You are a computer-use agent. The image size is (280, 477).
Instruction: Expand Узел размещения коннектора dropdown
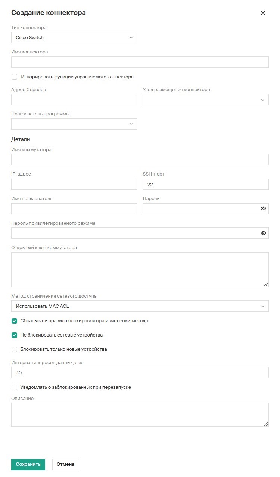[206, 99]
